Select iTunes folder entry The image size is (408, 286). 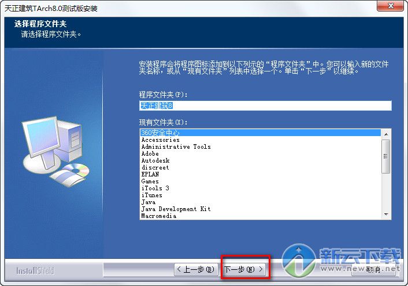click(x=260, y=195)
